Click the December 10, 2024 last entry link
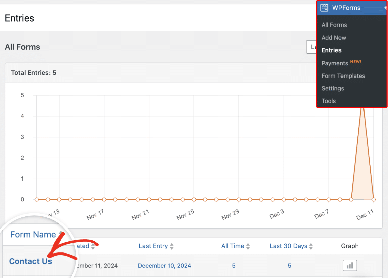 [x=164, y=266]
